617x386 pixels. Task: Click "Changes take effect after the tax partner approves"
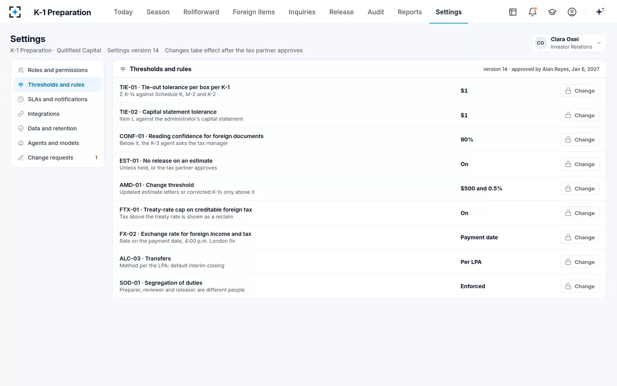pyautogui.click(x=234, y=50)
